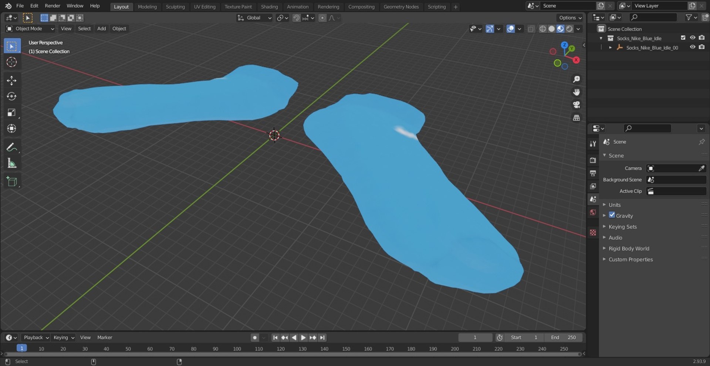Image resolution: width=710 pixels, height=366 pixels.
Task: Click the pan view hand icon
Action: tap(576, 92)
